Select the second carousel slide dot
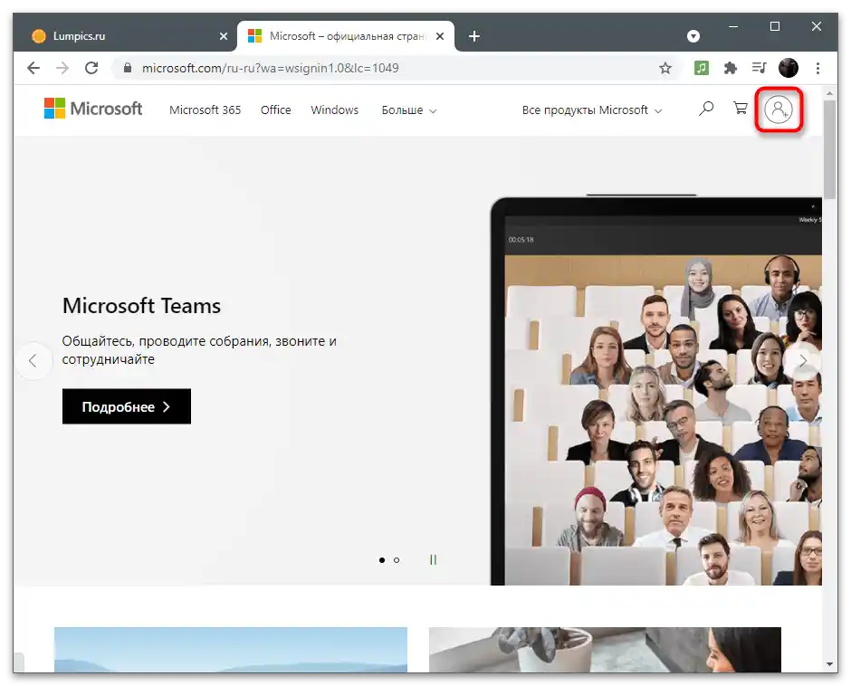 coord(397,560)
